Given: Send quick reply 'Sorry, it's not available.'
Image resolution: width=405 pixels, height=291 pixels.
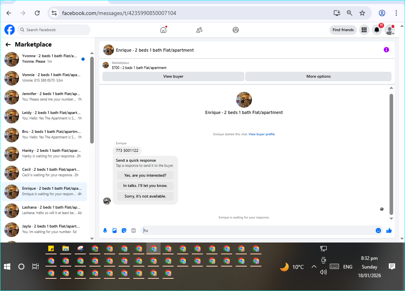Looking at the screenshot, I should pyautogui.click(x=145, y=196).
